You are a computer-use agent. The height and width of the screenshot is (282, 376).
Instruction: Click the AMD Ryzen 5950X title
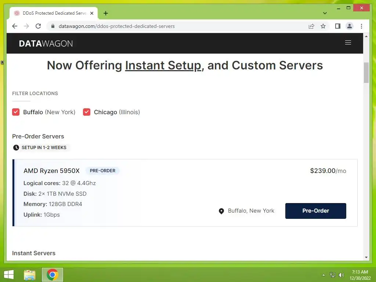[x=51, y=171]
